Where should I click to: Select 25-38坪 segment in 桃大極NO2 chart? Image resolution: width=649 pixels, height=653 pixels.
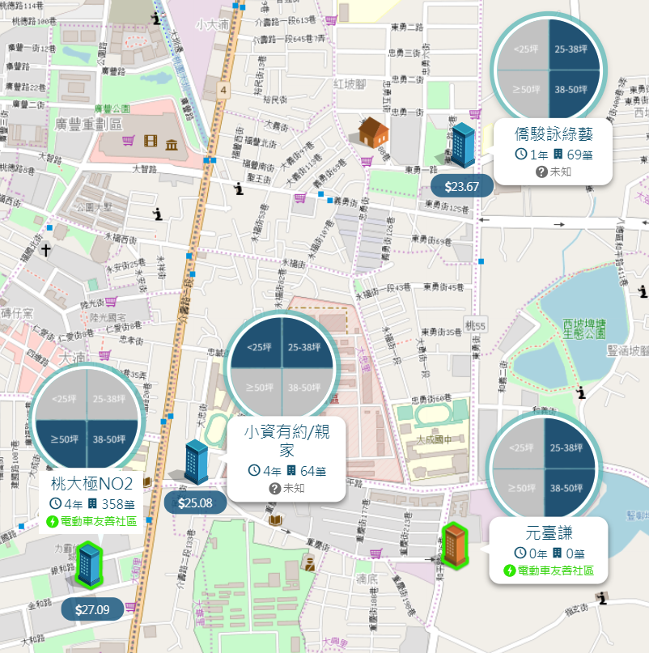click(x=112, y=395)
